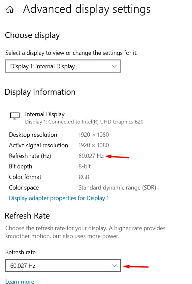Viewport: 192px width, 284px height.
Task: Click the Color format value RGB
Action: point(83,177)
